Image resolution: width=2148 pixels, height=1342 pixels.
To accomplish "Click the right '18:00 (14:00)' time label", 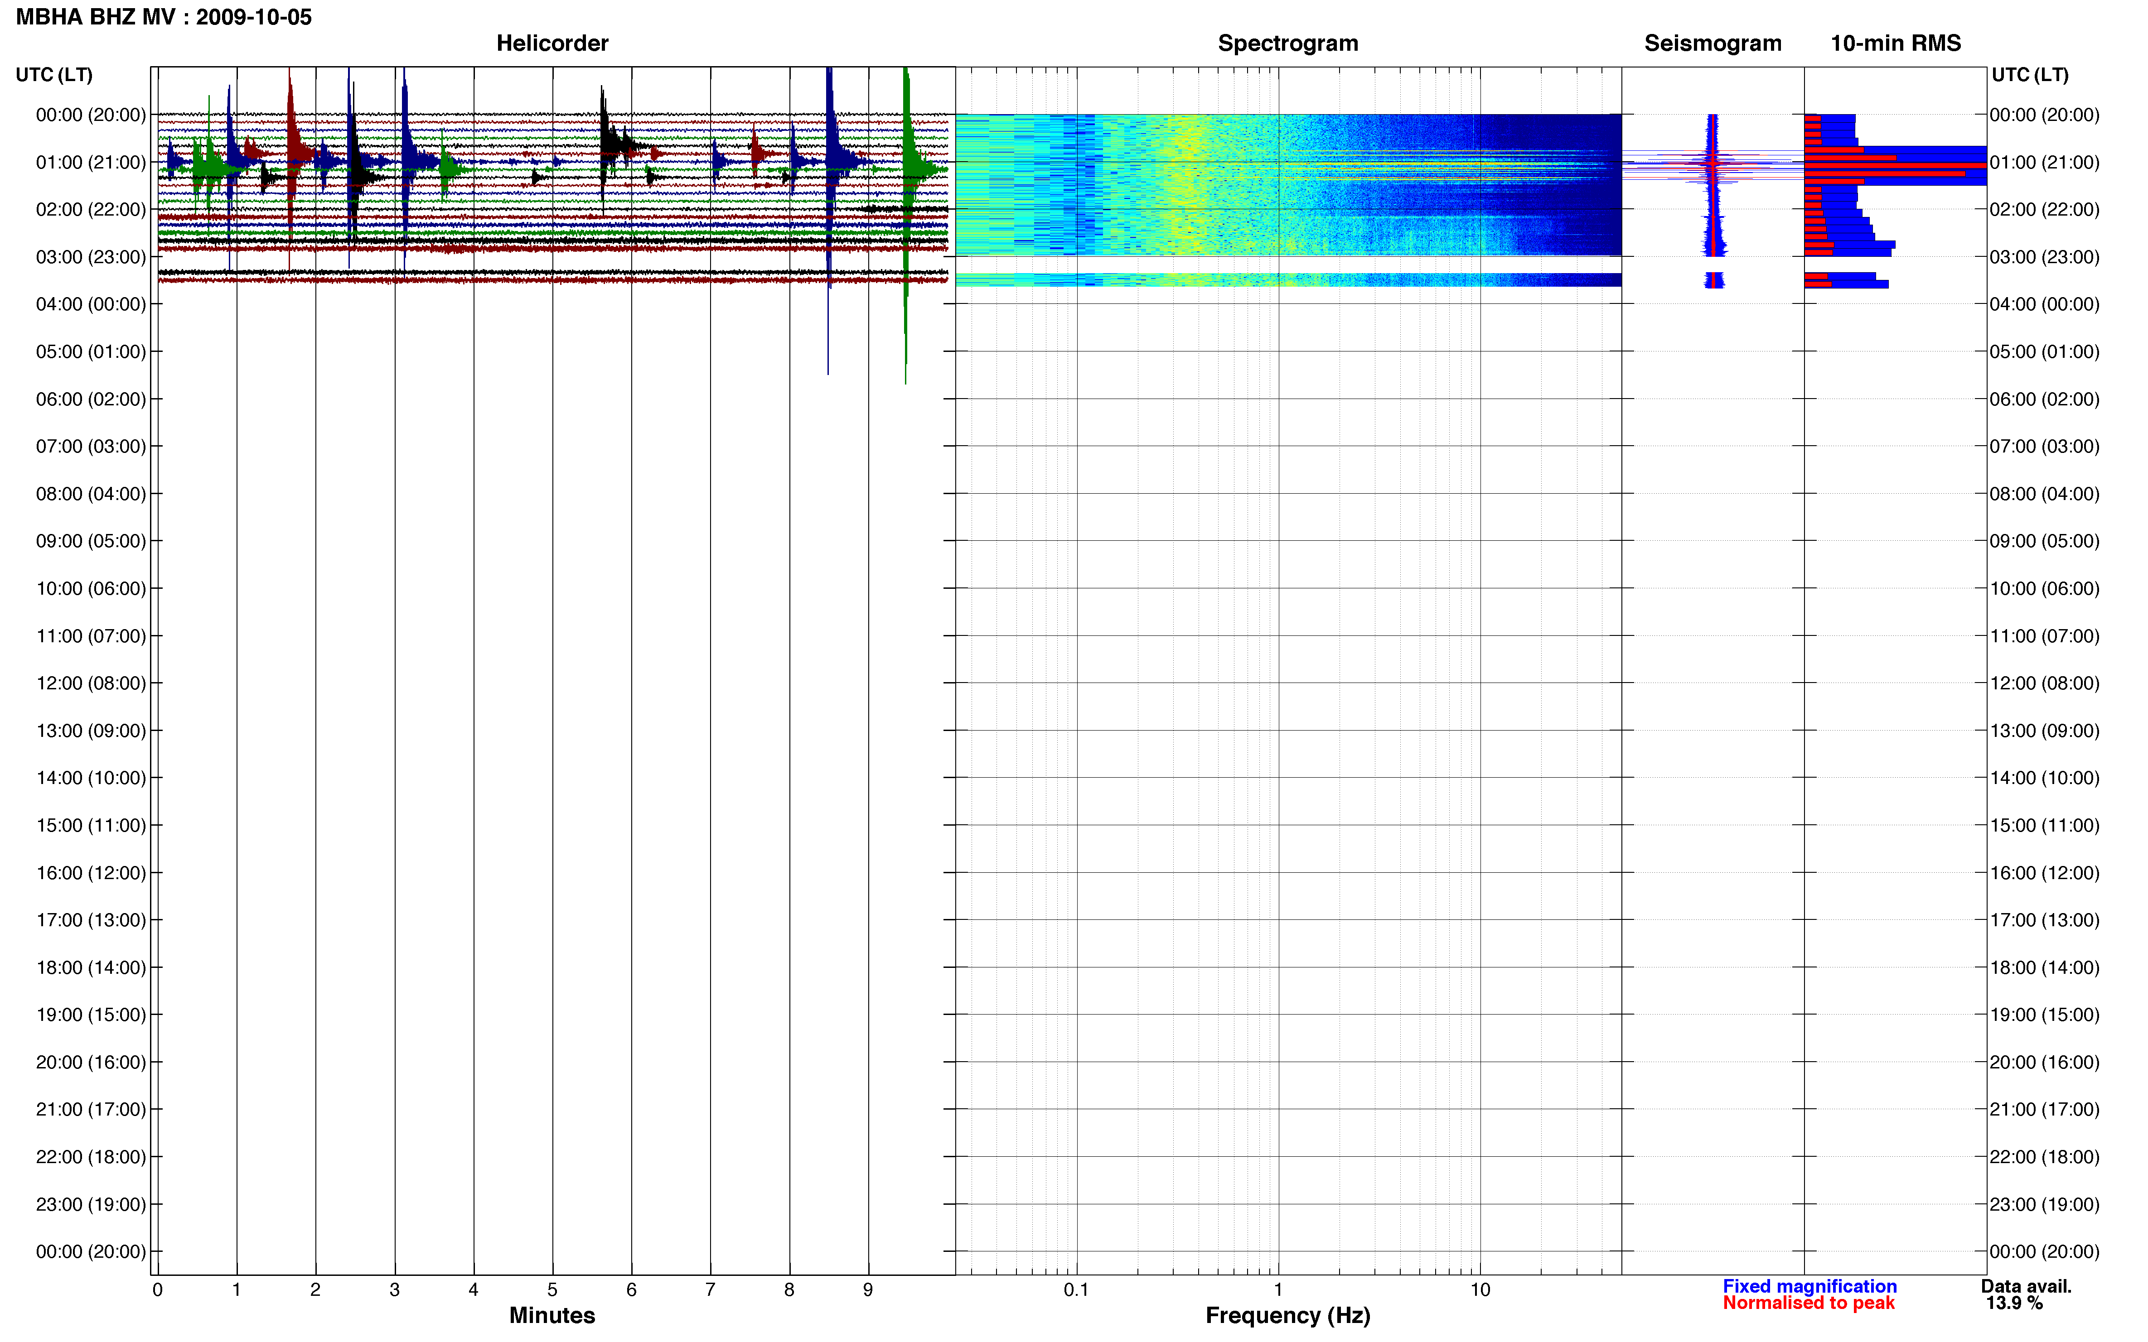I will pyautogui.click(x=2044, y=967).
